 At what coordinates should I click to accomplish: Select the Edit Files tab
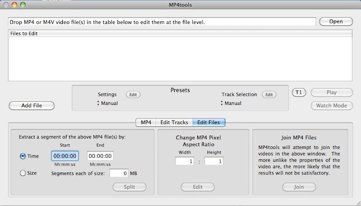click(209, 122)
